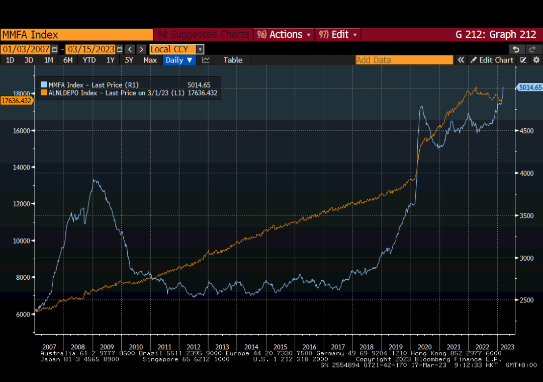Screen dimensions: 543x382
Task: Toggle the 1Y time range
Action: 110,60
